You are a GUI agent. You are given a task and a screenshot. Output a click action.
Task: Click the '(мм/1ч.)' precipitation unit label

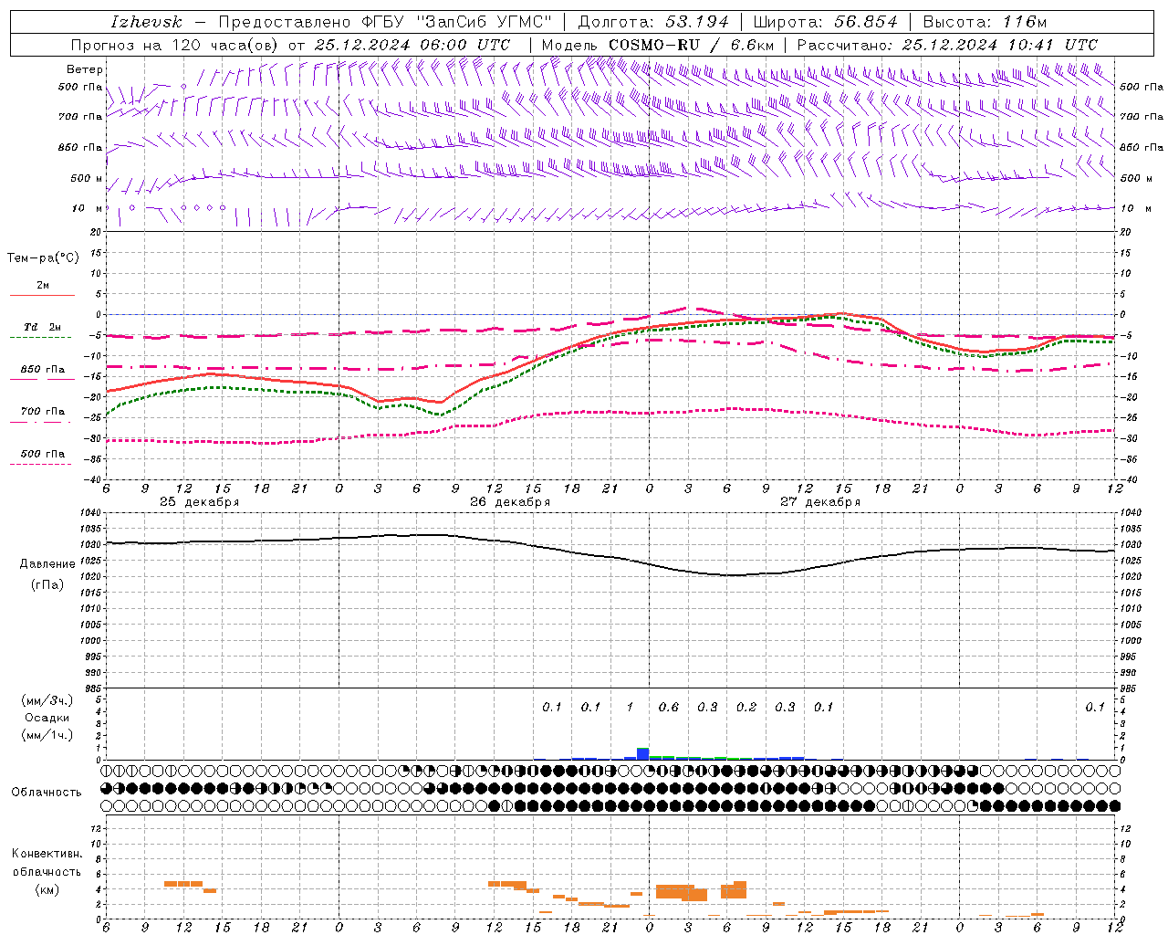coord(47,735)
